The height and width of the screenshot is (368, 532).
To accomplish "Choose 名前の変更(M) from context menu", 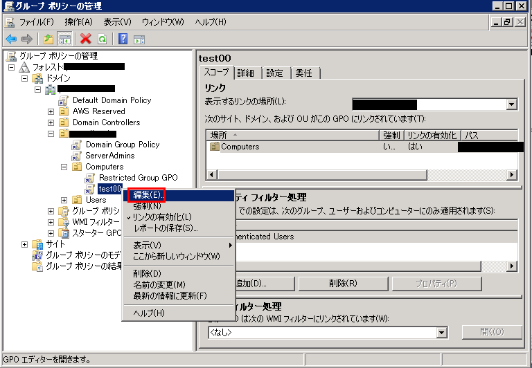I will pyautogui.click(x=179, y=284).
